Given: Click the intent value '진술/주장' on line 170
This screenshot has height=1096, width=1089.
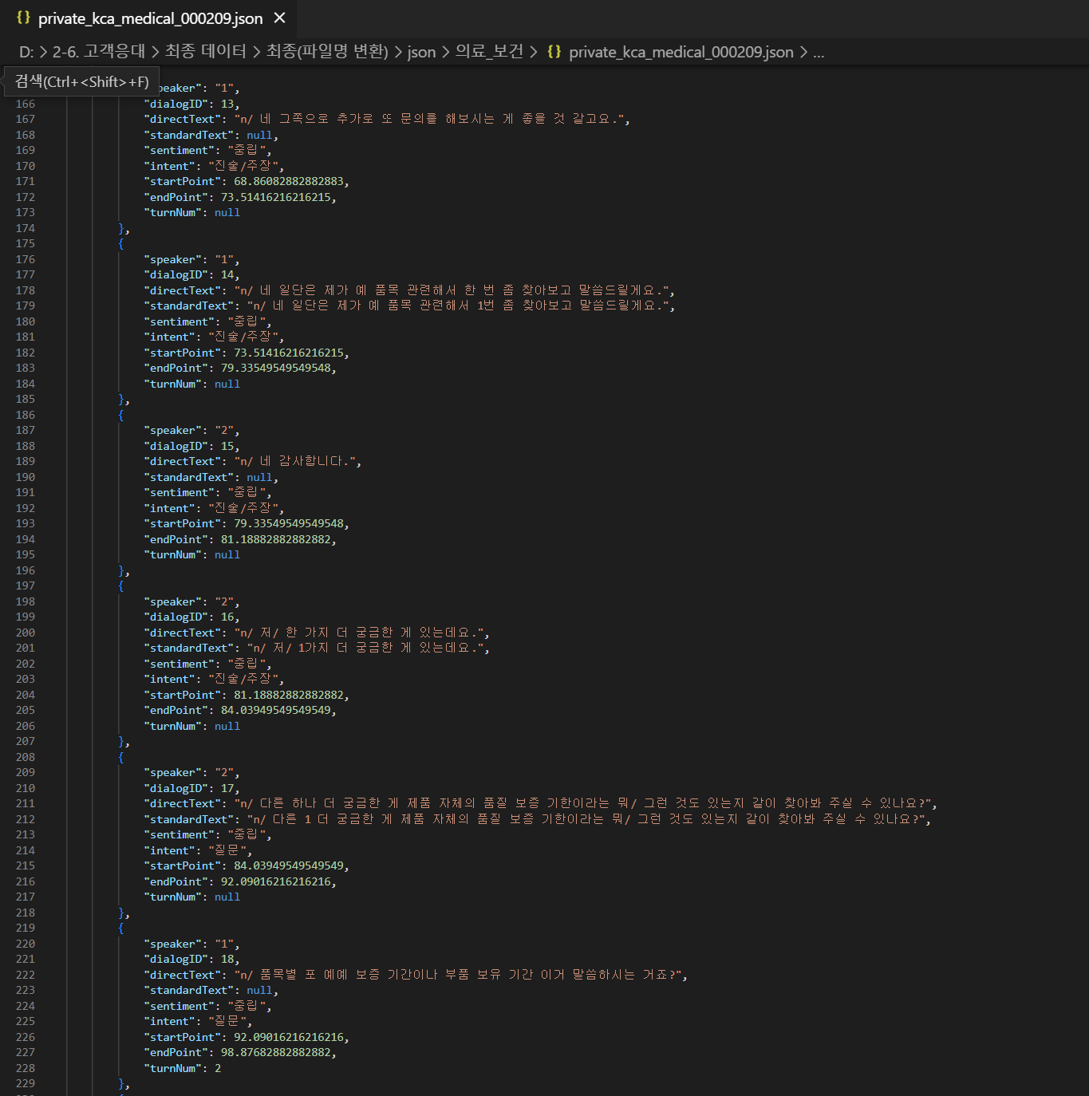Looking at the screenshot, I should click(243, 166).
